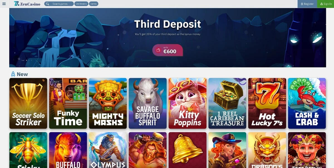The height and width of the screenshot is (168, 334).
Task: Click the ZenCasino logo
Action: 27,4
